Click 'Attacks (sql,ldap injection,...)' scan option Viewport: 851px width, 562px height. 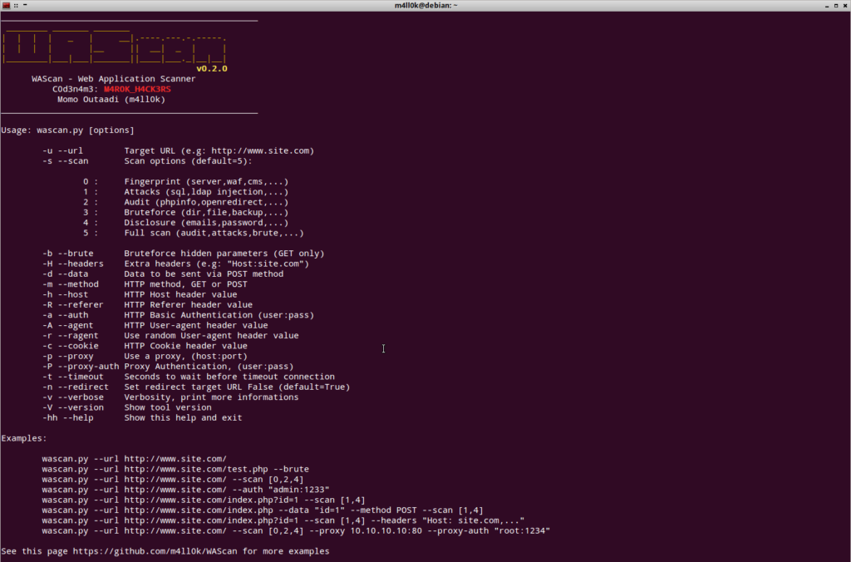tap(206, 192)
